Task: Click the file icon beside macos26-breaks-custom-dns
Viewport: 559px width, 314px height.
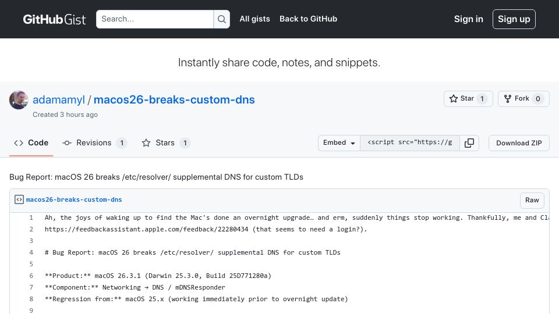Action: click(19, 199)
